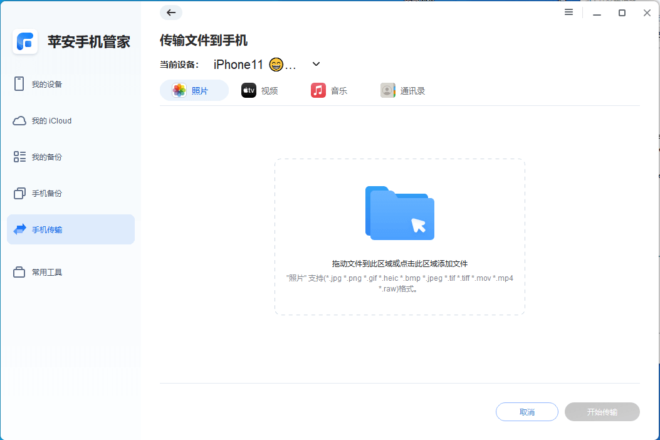
Task: Open the hamburger menu at top right
Action: coord(568,12)
